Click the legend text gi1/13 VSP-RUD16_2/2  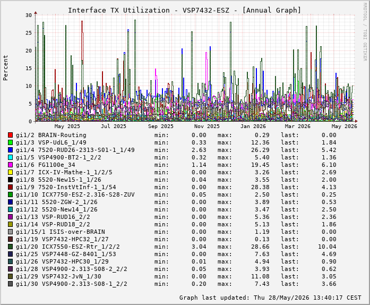(53, 217)
